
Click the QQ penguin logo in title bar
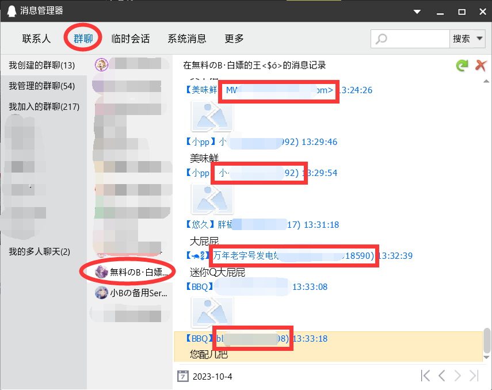click(x=12, y=11)
